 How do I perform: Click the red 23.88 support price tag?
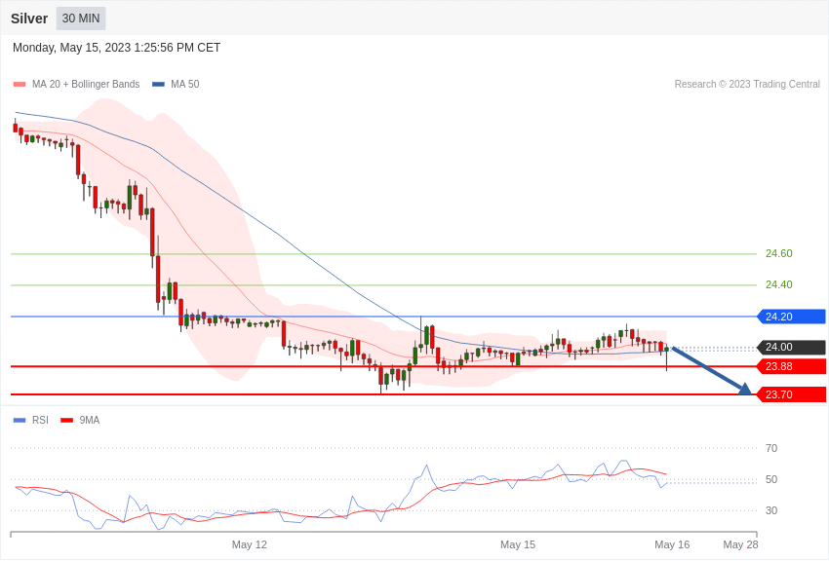[792, 366]
